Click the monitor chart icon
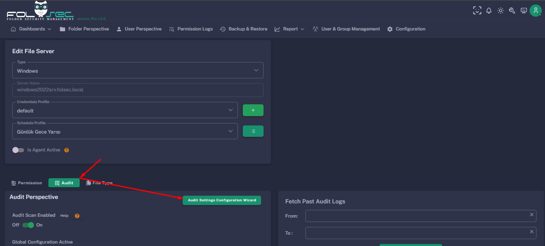 click(524, 11)
